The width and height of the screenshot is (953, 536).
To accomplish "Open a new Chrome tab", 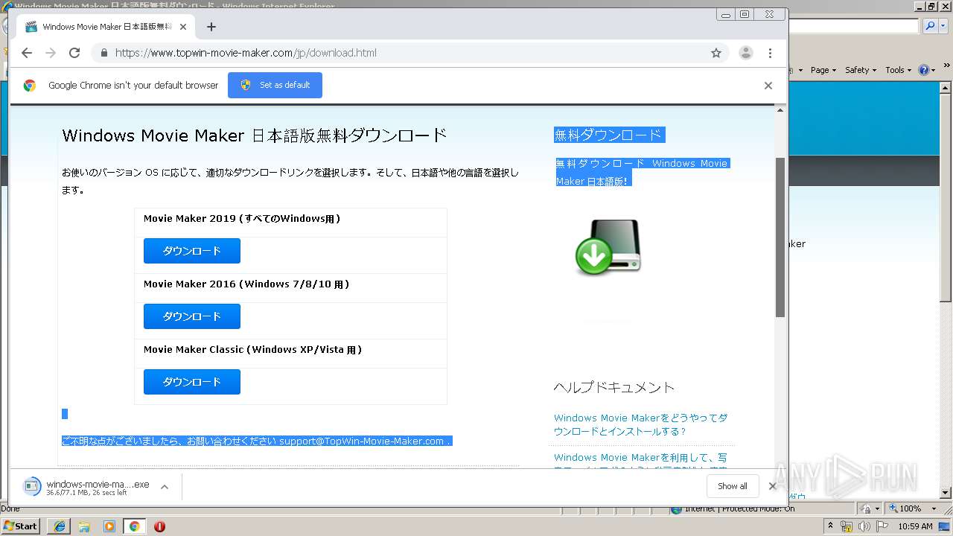I will (211, 27).
